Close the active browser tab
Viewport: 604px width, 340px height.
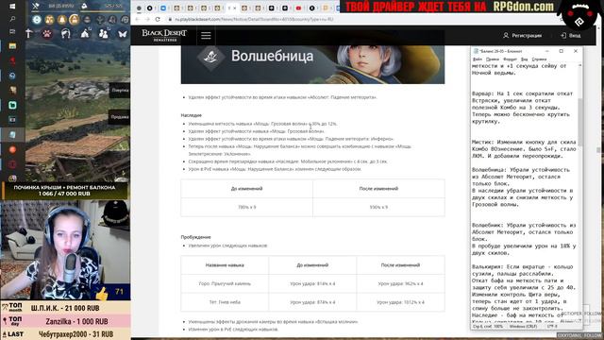point(234,8)
